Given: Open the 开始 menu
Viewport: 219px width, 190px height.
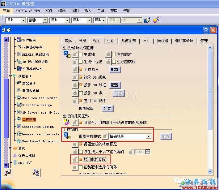Looking at the screenshot, I should [x=6, y=11].
